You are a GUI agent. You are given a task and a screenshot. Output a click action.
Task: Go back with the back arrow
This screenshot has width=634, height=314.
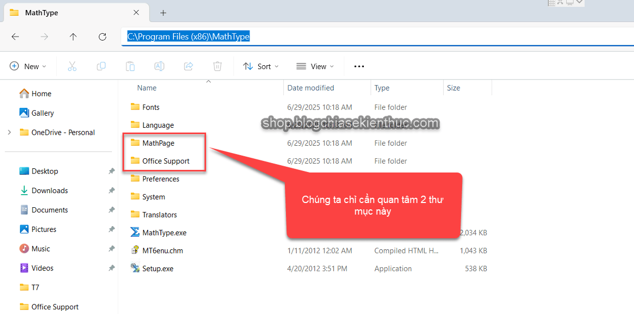click(x=15, y=37)
